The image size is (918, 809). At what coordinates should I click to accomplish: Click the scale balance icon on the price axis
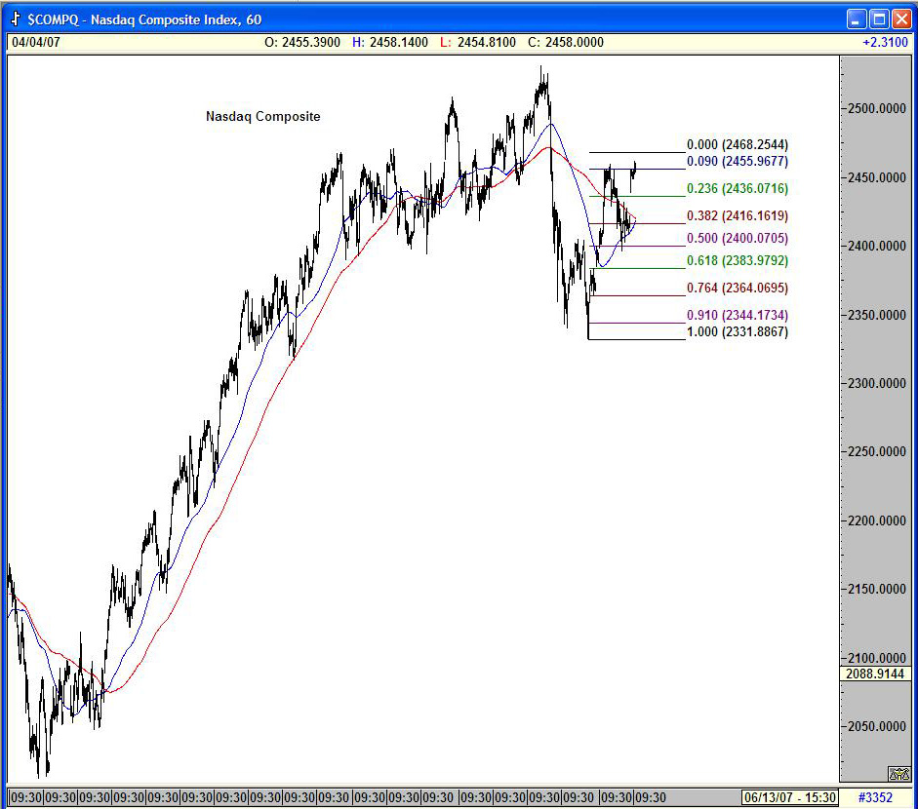click(898, 774)
